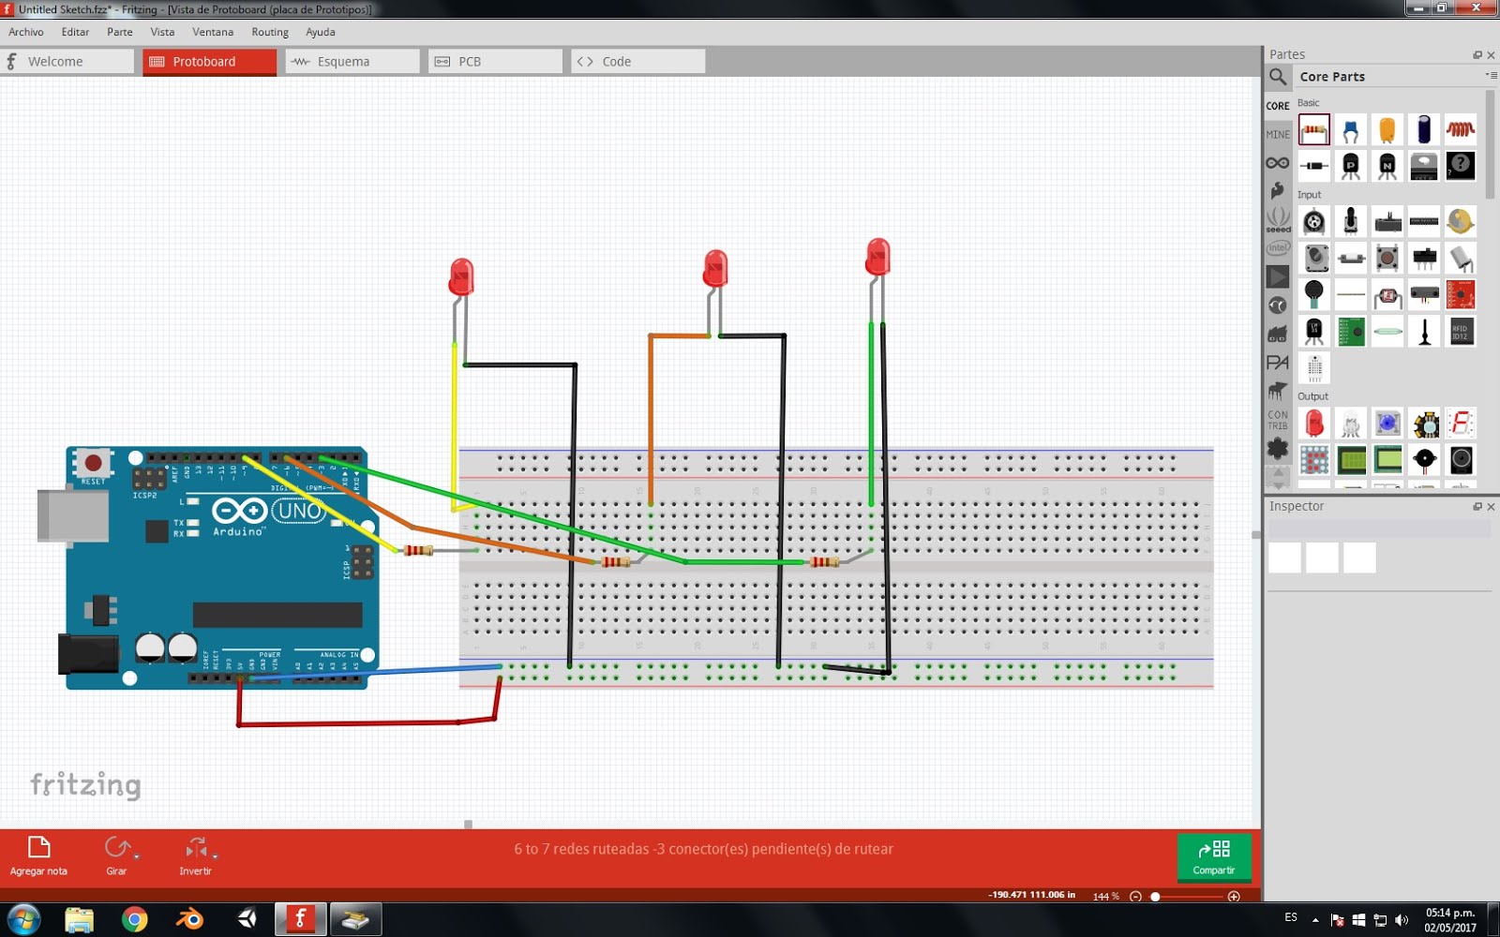
Task: Open the Routing menu
Action: [x=270, y=32]
